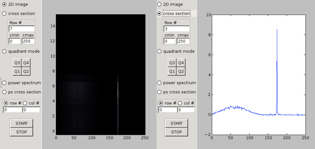This screenshot has height=149, width=315.
Task: Click Q2 quadrant button in left panel
Action: (x=26, y=71)
